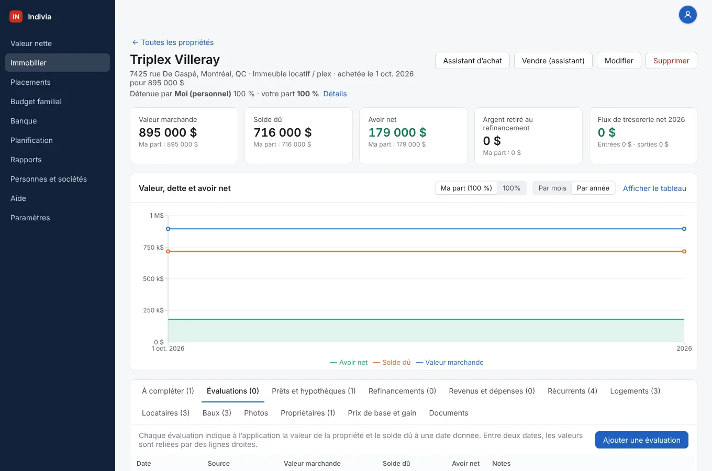The image size is (712, 471).
Task: Open Rapports from the sidebar
Action: coord(58,160)
